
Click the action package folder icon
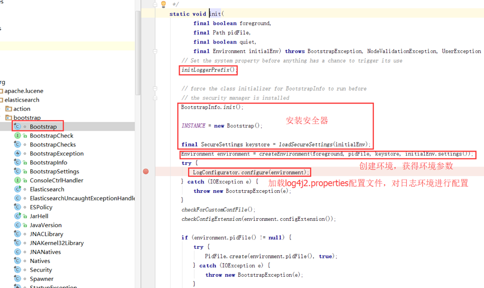[x=8, y=108]
